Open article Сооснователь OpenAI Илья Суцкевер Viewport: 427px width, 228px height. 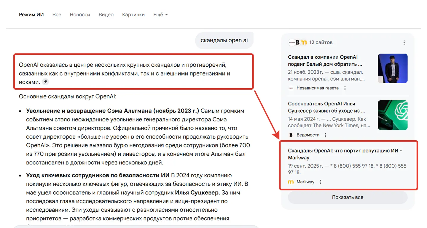[x=326, y=107]
